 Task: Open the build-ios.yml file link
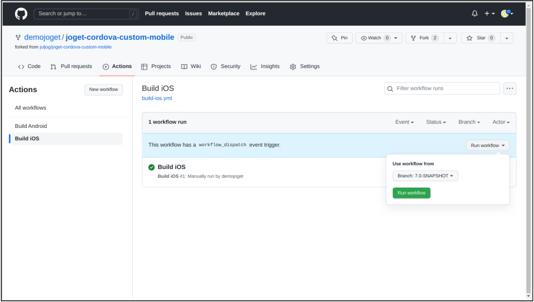pos(157,98)
